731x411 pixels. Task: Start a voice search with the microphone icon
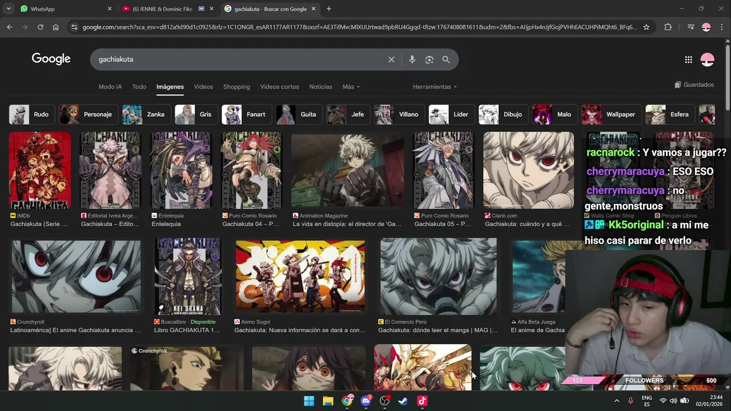tap(412, 59)
